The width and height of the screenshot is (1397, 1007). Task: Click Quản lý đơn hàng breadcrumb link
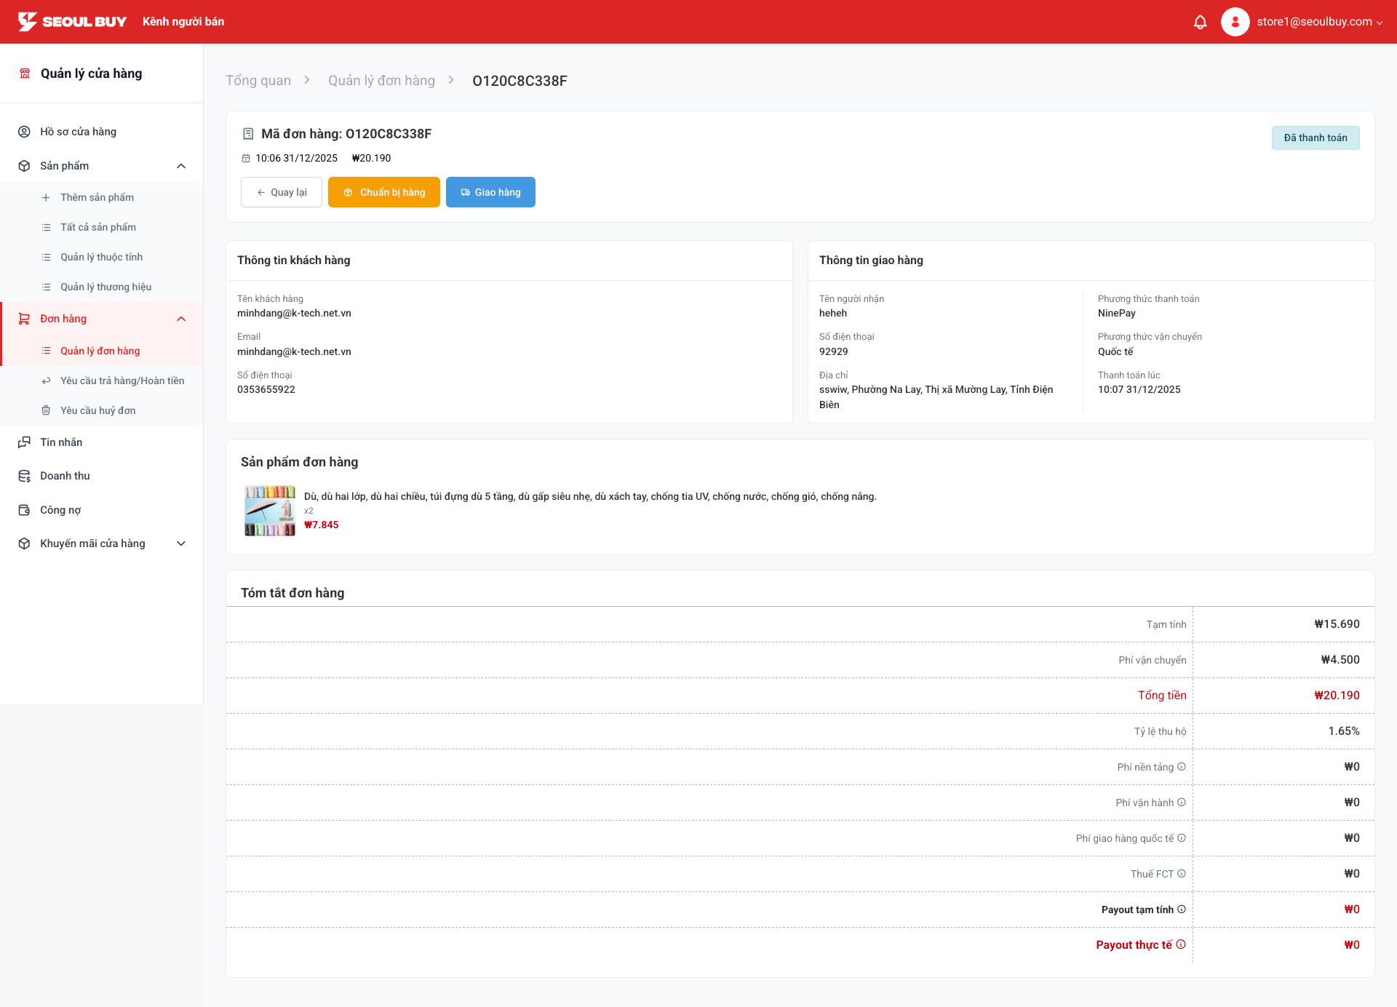(x=381, y=81)
